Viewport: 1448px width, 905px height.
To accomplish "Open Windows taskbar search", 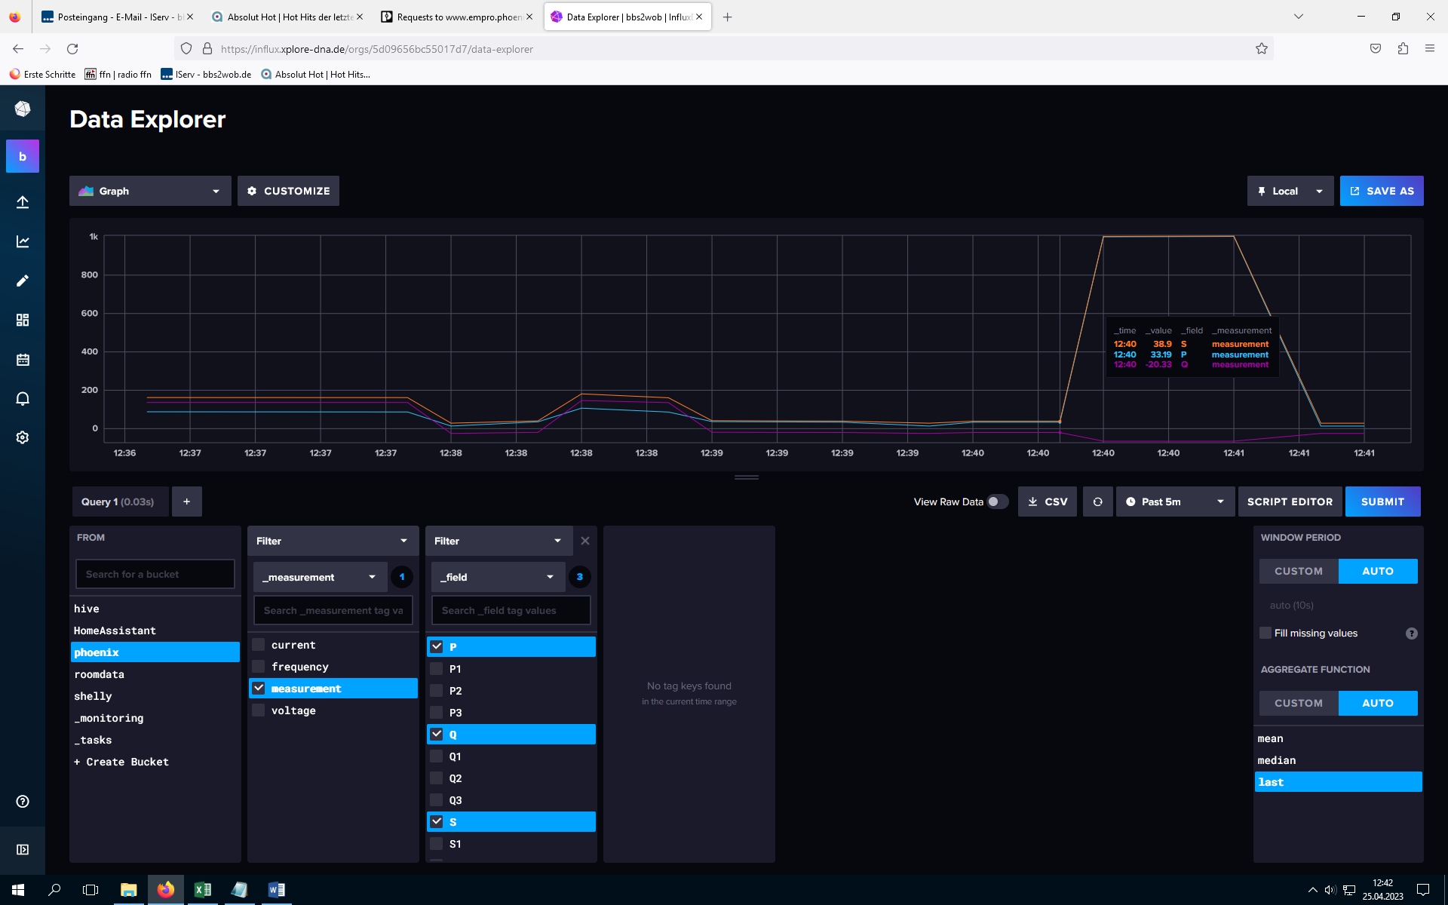I will (54, 890).
